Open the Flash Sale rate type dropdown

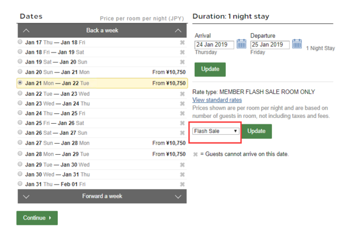click(x=215, y=131)
